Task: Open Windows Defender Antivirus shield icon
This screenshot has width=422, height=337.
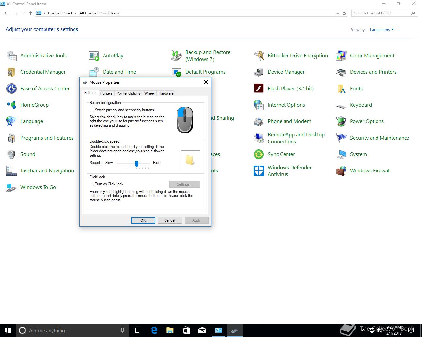Action: click(x=259, y=171)
